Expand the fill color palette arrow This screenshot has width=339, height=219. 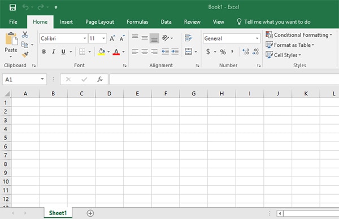coord(108,52)
